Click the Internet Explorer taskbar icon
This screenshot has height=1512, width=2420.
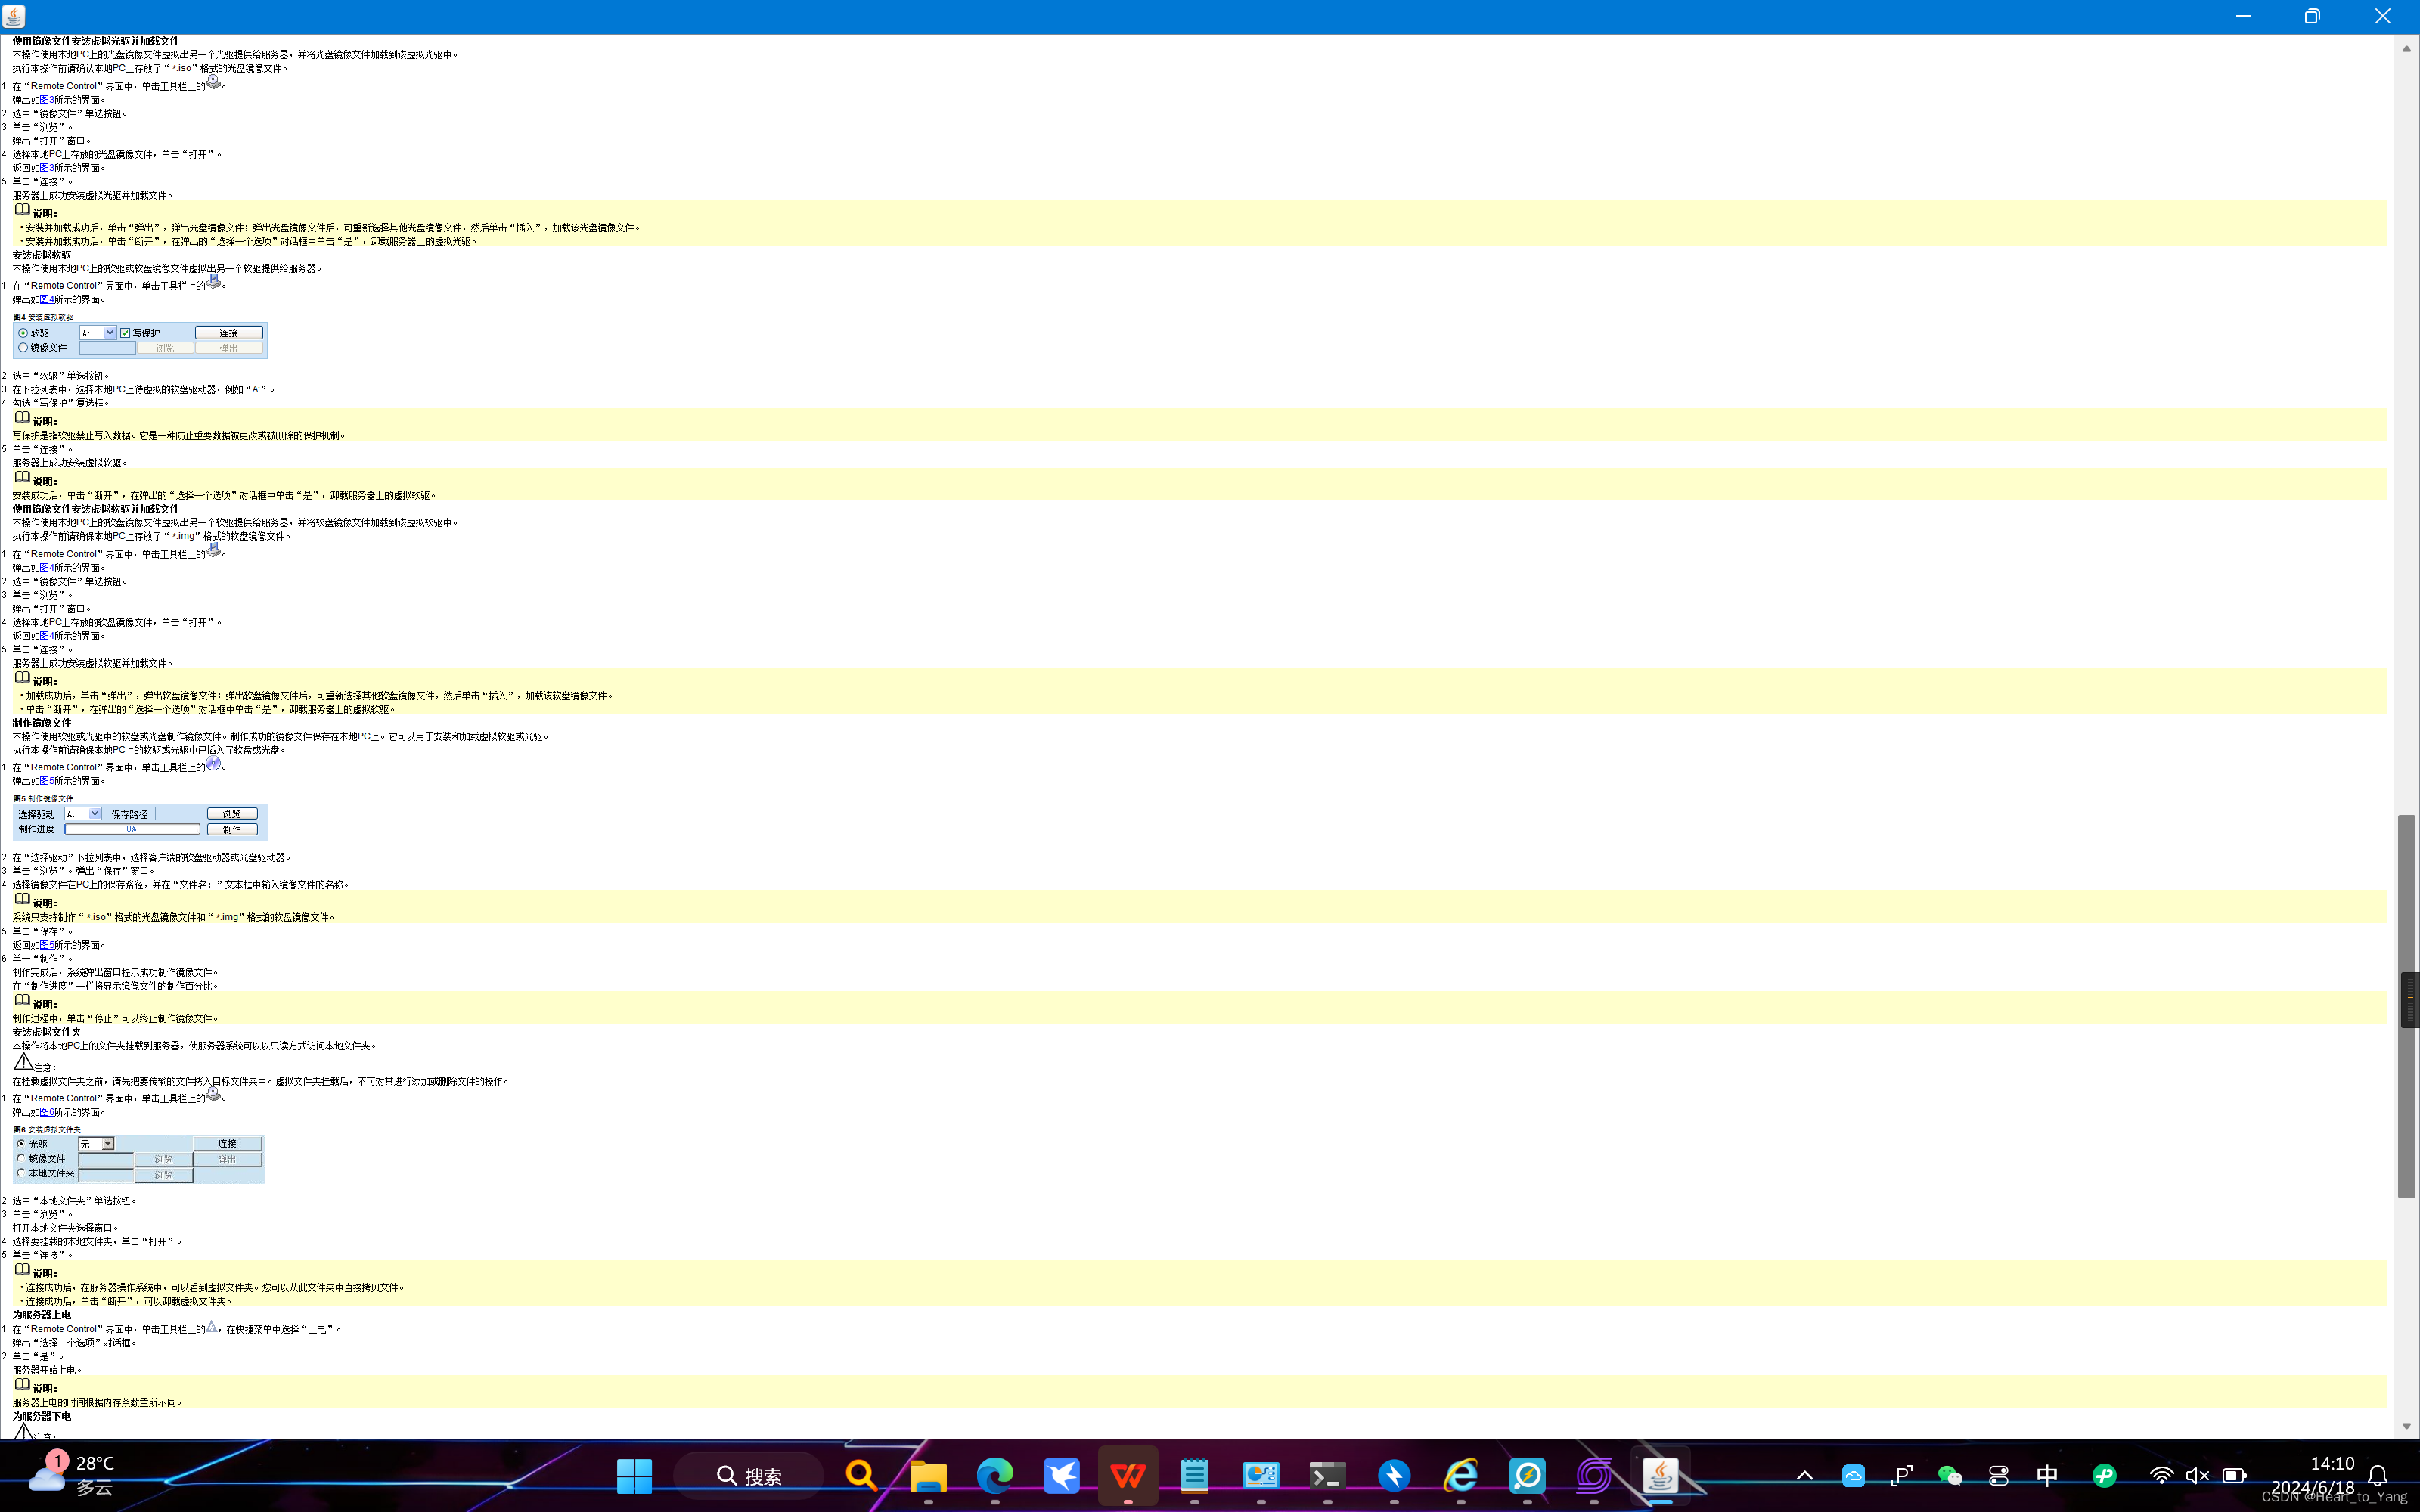(1460, 1475)
